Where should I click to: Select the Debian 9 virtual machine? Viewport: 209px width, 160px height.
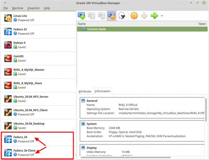[38, 45]
